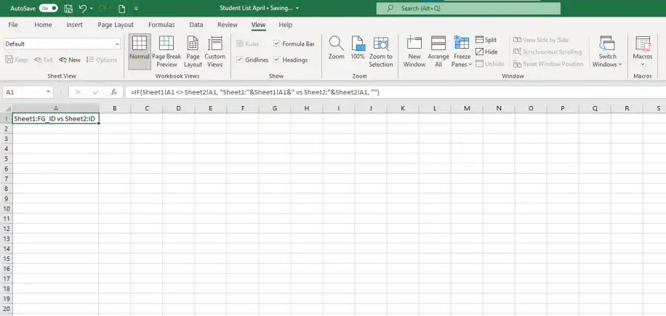Screen dimensions: 666x316
Task: Switch to the Page Layout tab
Action: 116,25
